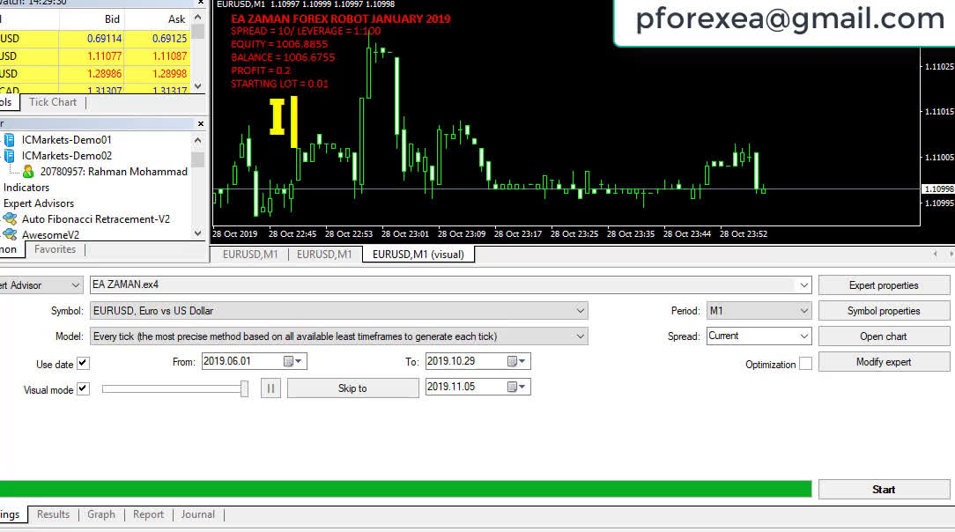Open the Symbol dropdown list
955x532 pixels.
pyautogui.click(x=580, y=311)
